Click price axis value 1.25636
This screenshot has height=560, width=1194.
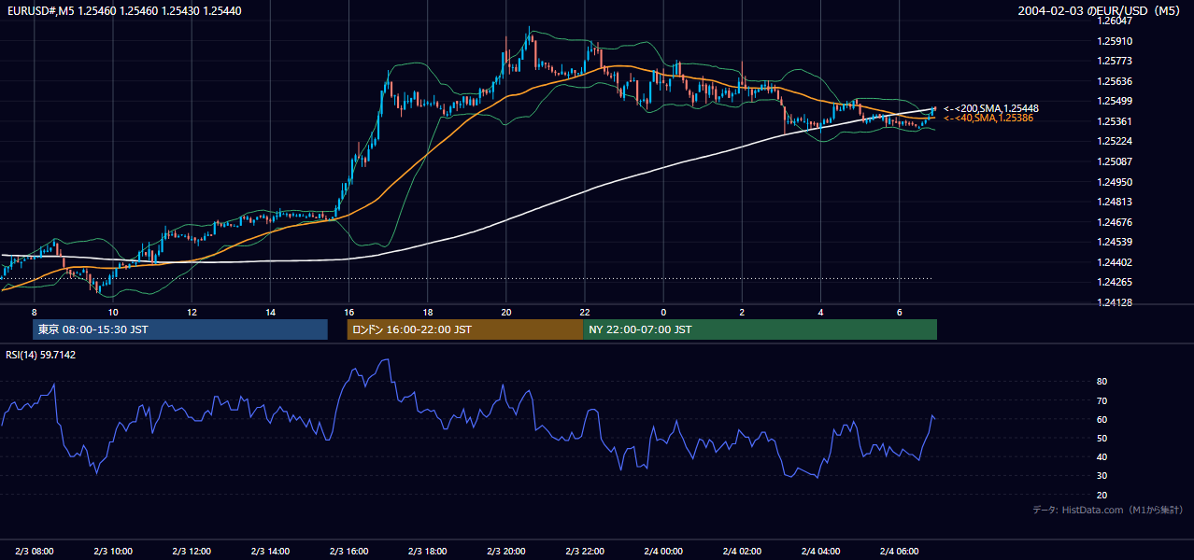(1116, 81)
